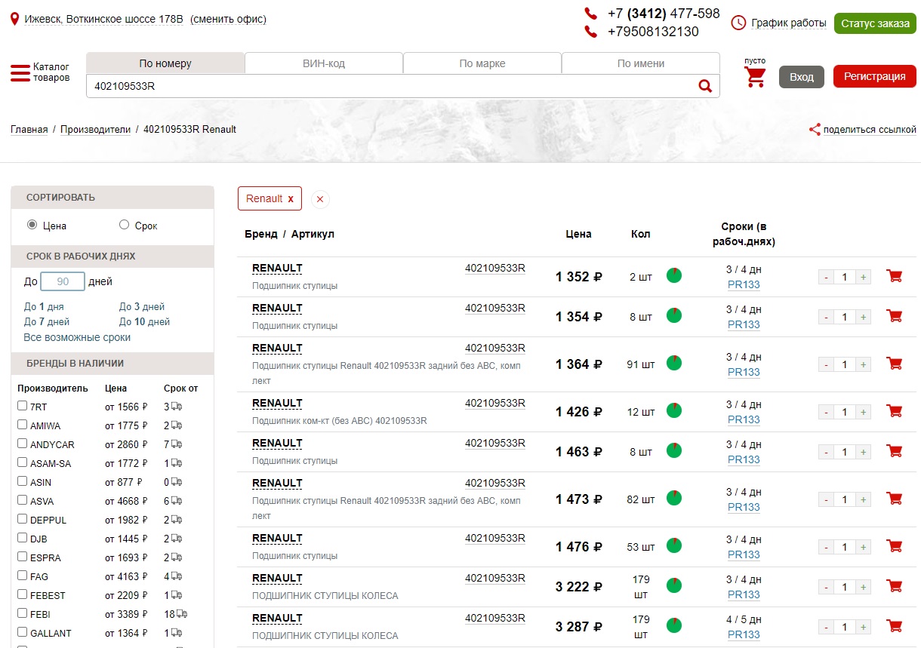Image resolution: width=921 pixels, height=648 pixels.
Task: Open the shopping cart icon in header
Action: click(755, 77)
